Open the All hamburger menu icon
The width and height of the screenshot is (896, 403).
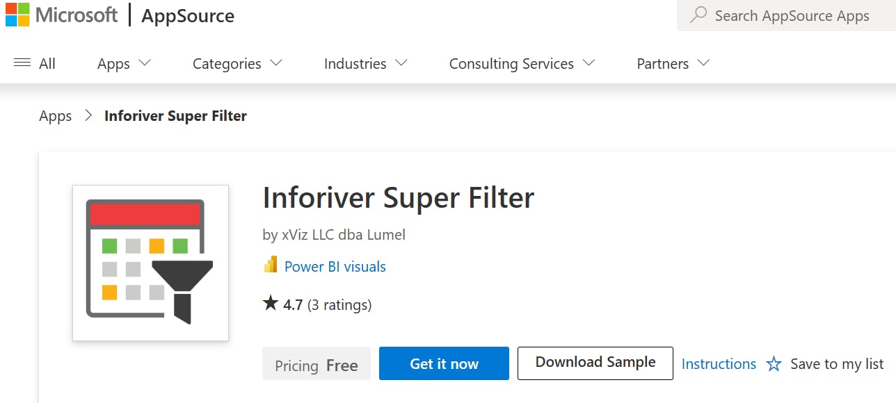(22, 63)
